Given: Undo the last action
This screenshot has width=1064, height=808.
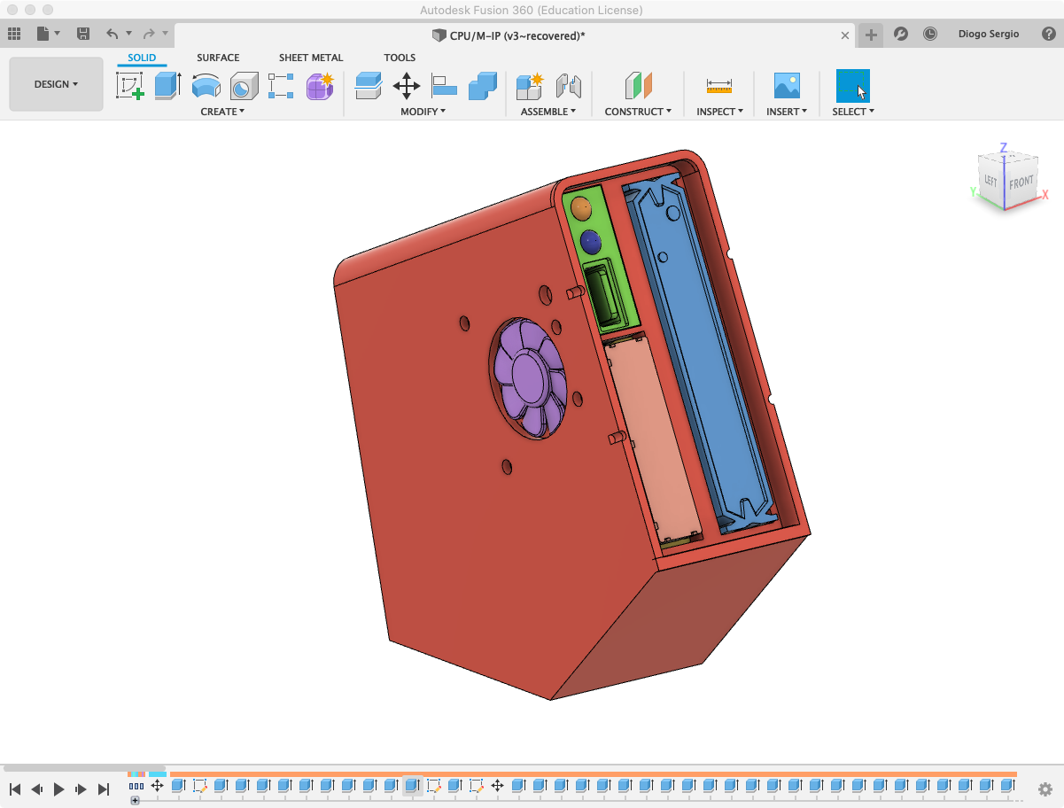Looking at the screenshot, I should coord(112,34).
